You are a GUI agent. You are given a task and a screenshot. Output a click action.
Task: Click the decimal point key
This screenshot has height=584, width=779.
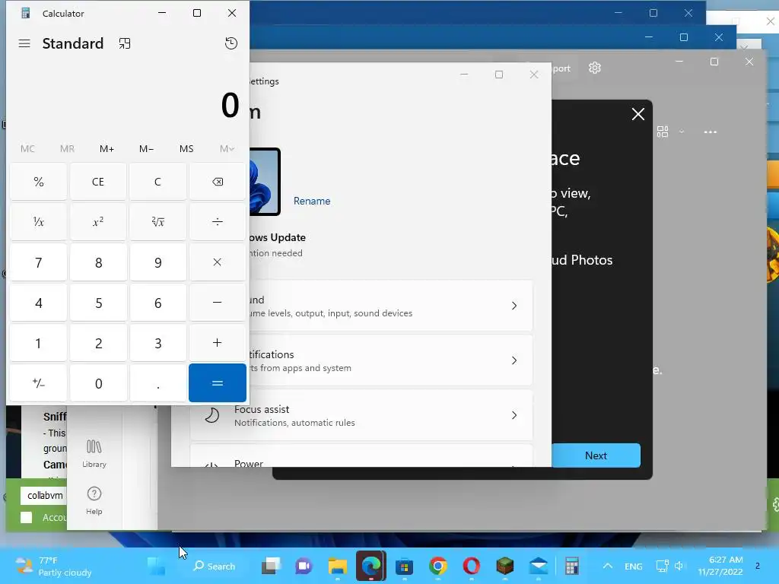(x=158, y=383)
